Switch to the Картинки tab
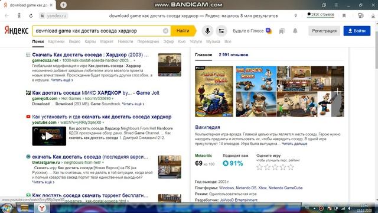This screenshot has width=378, height=213. tap(56, 41)
